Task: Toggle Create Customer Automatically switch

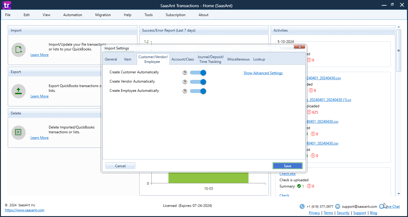Action: (198, 73)
